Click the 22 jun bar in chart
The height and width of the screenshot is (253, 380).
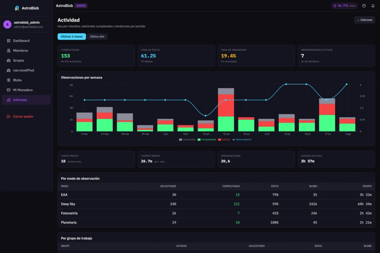[226, 110]
